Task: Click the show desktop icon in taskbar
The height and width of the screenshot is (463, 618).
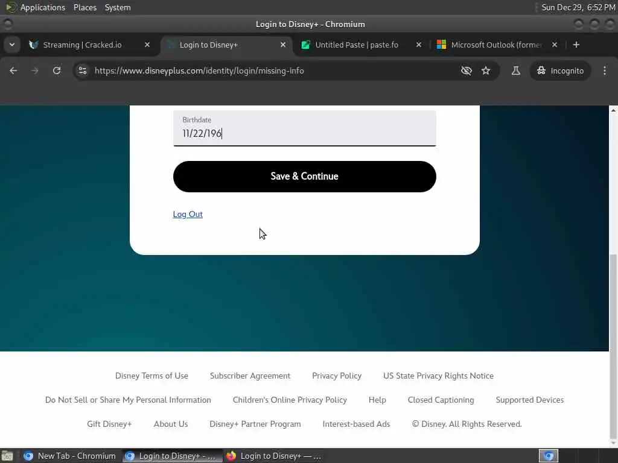Action: (7, 456)
